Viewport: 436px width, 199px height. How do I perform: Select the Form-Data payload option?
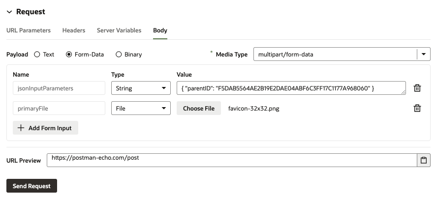69,55
